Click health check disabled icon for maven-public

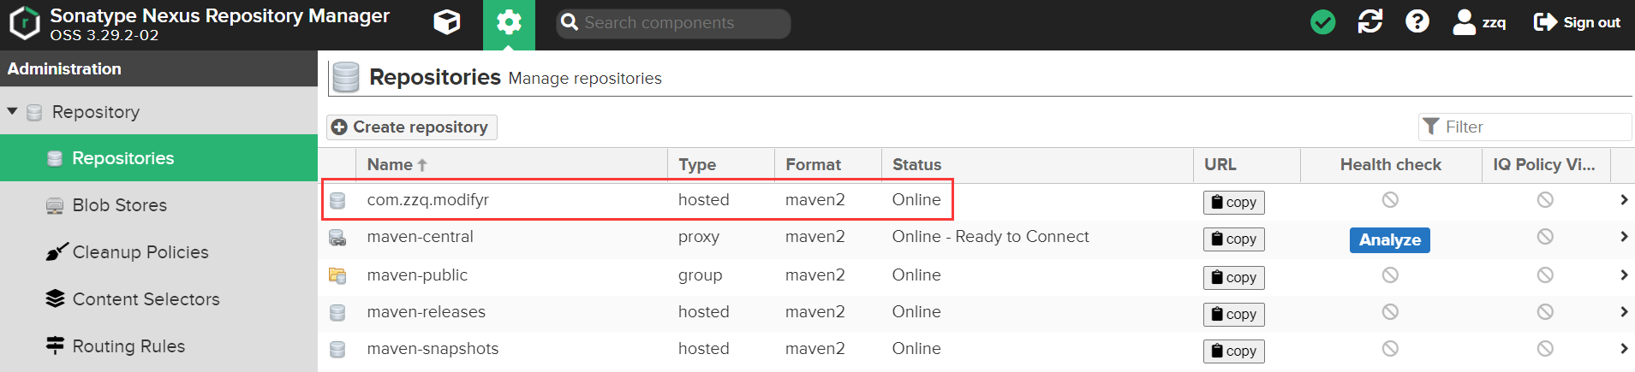point(1390,275)
